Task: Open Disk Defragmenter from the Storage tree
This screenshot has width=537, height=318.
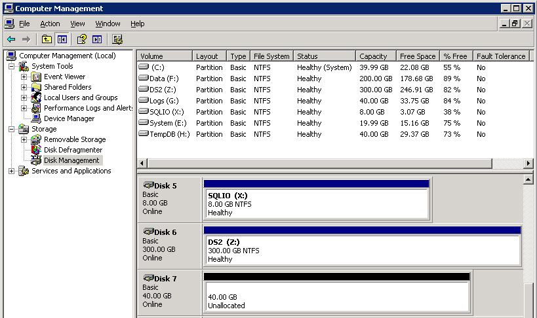Action: (x=73, y=150)
